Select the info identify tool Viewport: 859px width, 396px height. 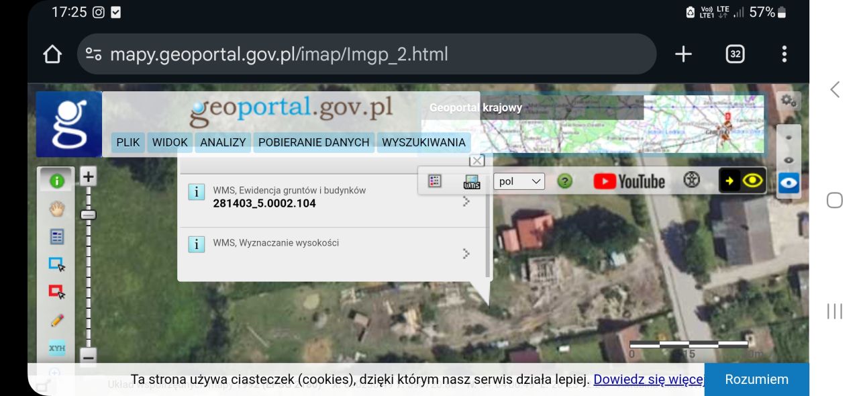[57, 180]
